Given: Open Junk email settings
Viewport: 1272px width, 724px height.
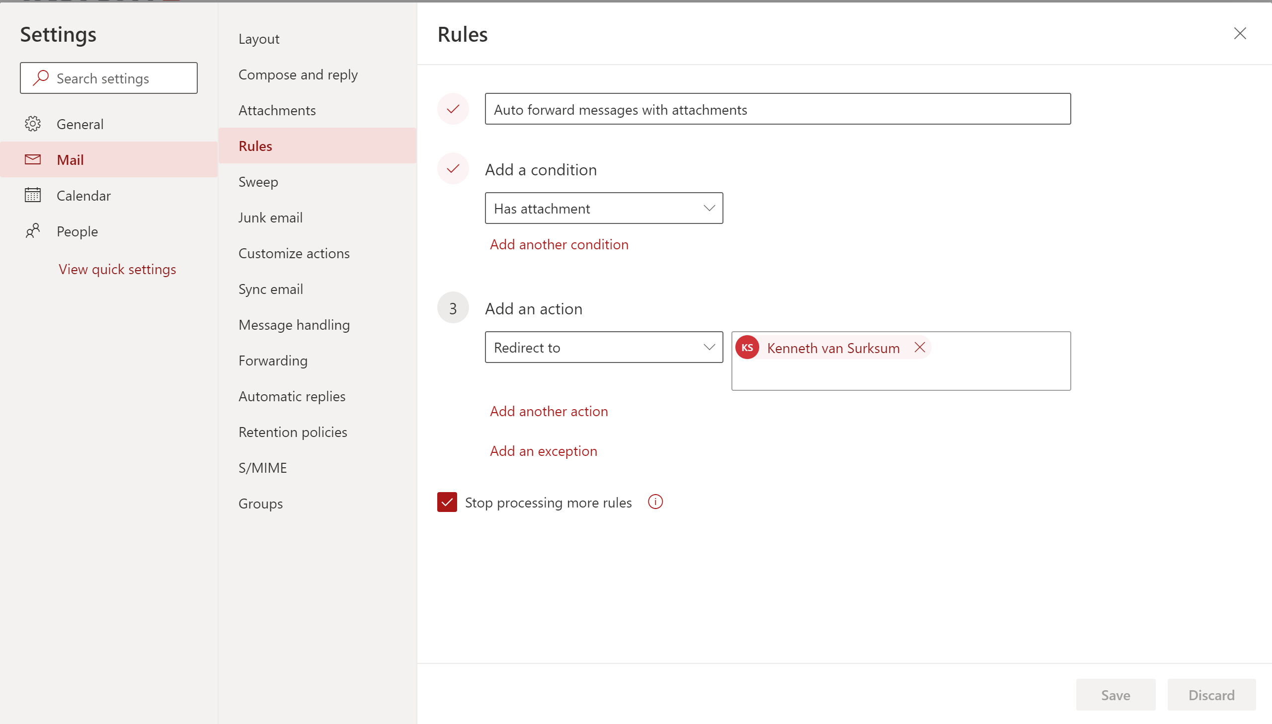Looking at the screenshot, I should pyautogui.click(x=318, y=217).
